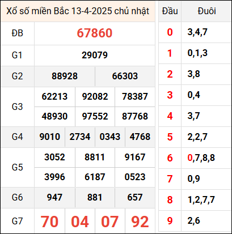Viewport: 232px width, 234px height.
Task: Click the title Xổ số miền Bắc 13-4-2025
Action: point(58,11)
